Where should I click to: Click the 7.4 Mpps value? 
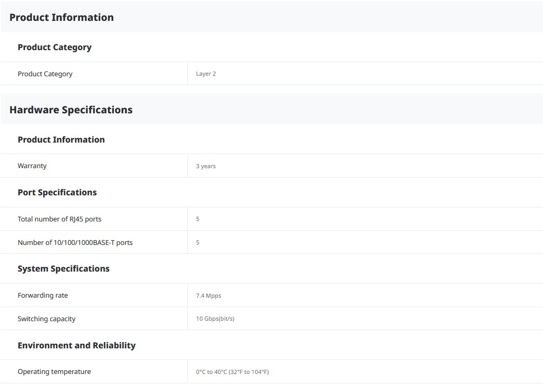click(208, 296)
